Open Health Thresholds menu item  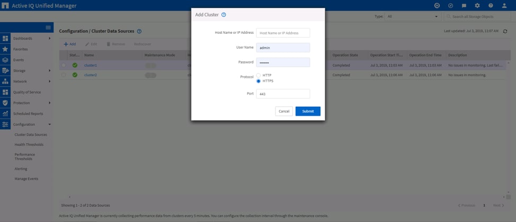29,144
